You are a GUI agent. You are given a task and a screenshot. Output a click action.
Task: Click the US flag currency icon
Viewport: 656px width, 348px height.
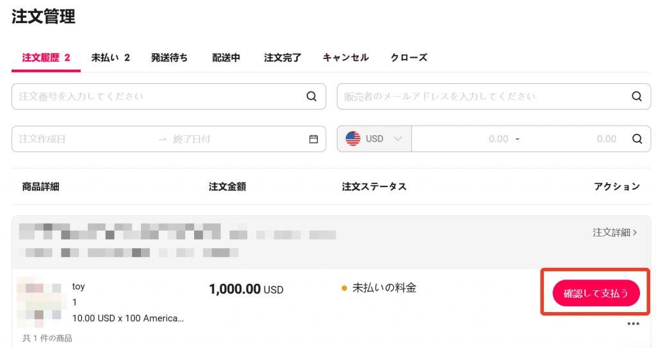(x=353, y=138)
